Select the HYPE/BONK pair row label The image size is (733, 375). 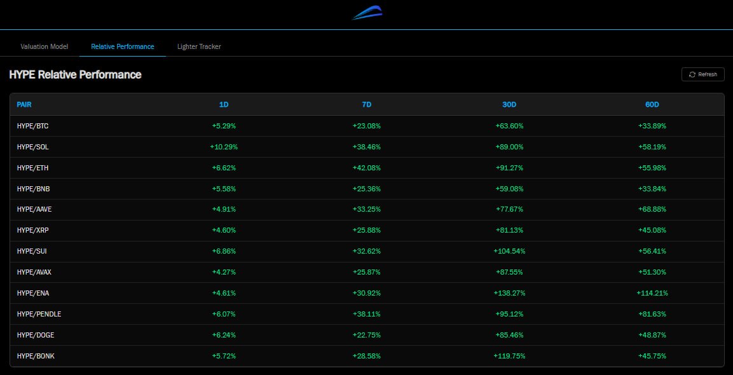pos(36,357)
